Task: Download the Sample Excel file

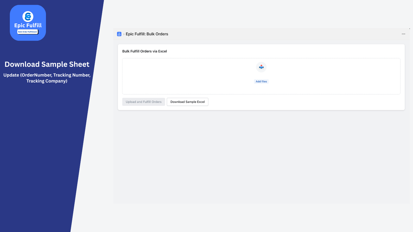Action: coord(187,102)
